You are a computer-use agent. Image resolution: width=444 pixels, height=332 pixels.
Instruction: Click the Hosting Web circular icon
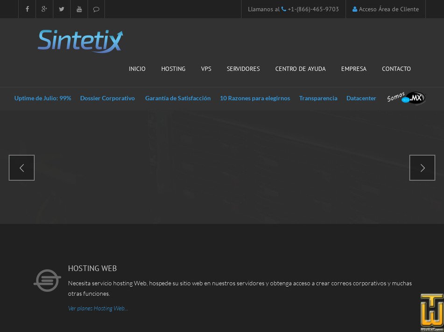pos(47,280)
